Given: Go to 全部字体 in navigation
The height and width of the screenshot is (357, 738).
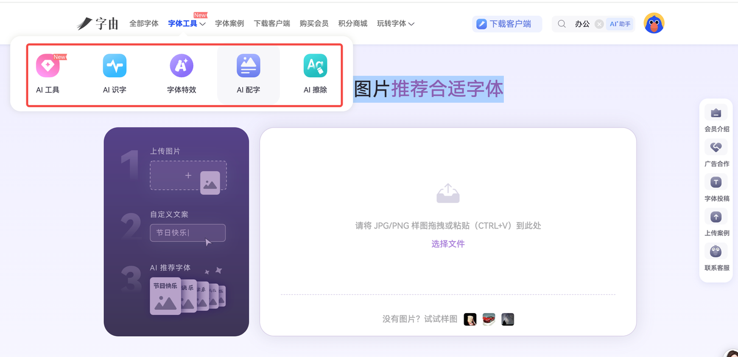Looking at the screenshot, I should 144,24.
